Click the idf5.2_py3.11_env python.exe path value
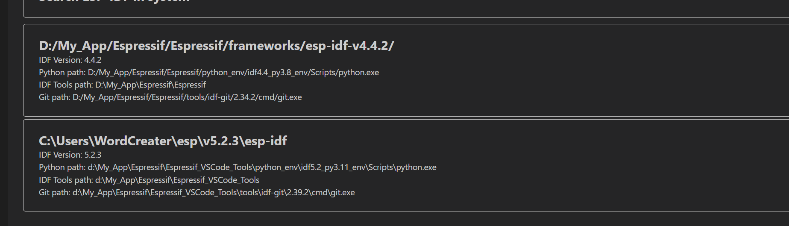Image resolution: width=789 pixels, height=226 pixels. click(262, 167)
